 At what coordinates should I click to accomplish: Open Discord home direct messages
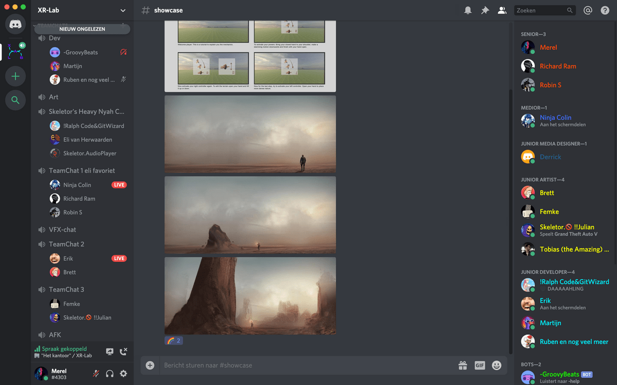coord(15,24)
